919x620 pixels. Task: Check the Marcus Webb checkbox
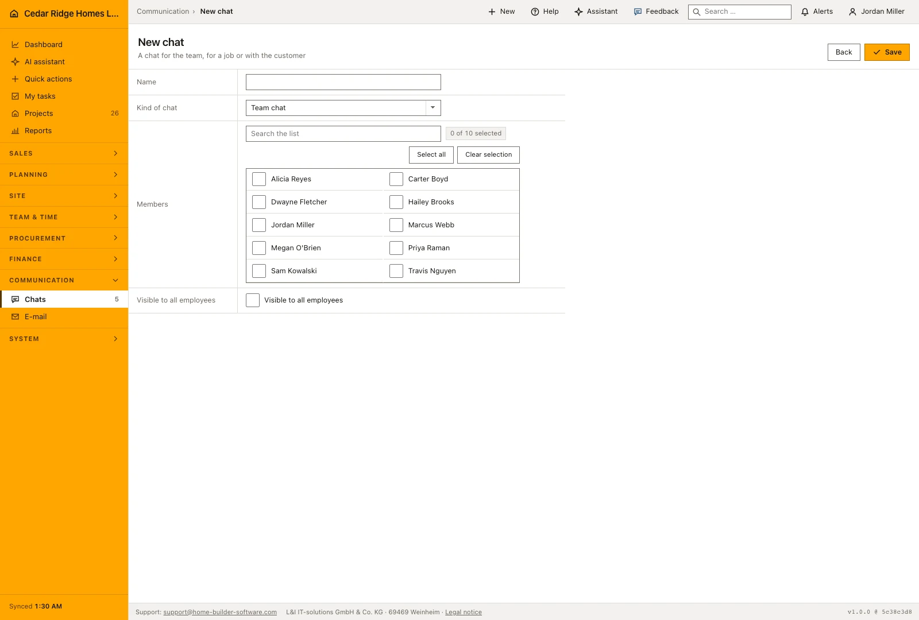pos(396,225)
